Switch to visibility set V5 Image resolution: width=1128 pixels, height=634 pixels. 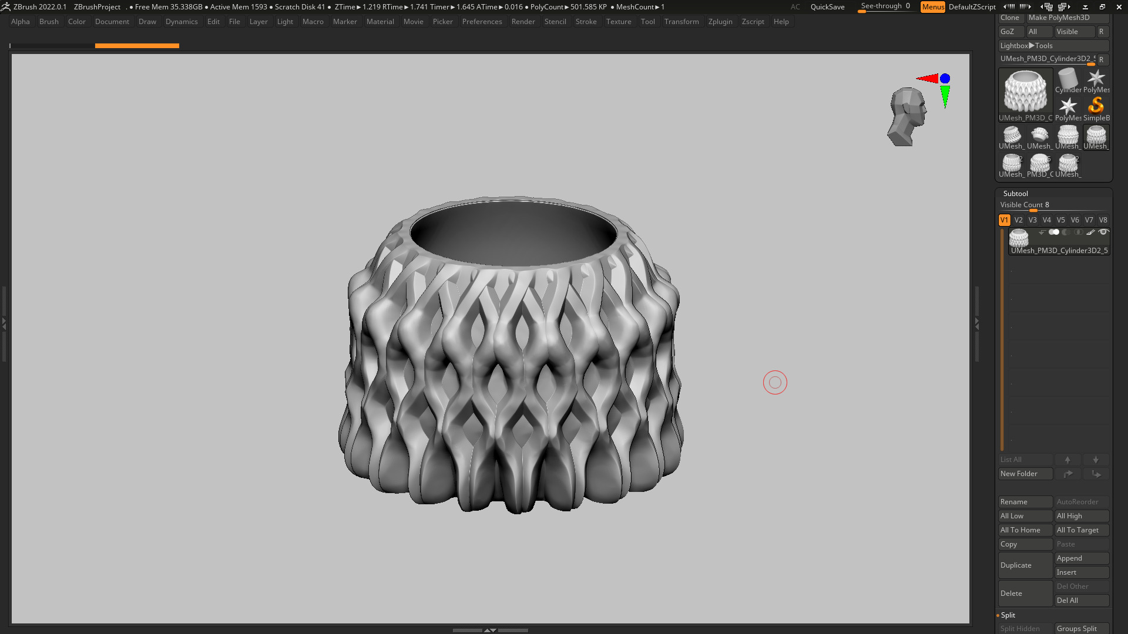click(1060, 220)
